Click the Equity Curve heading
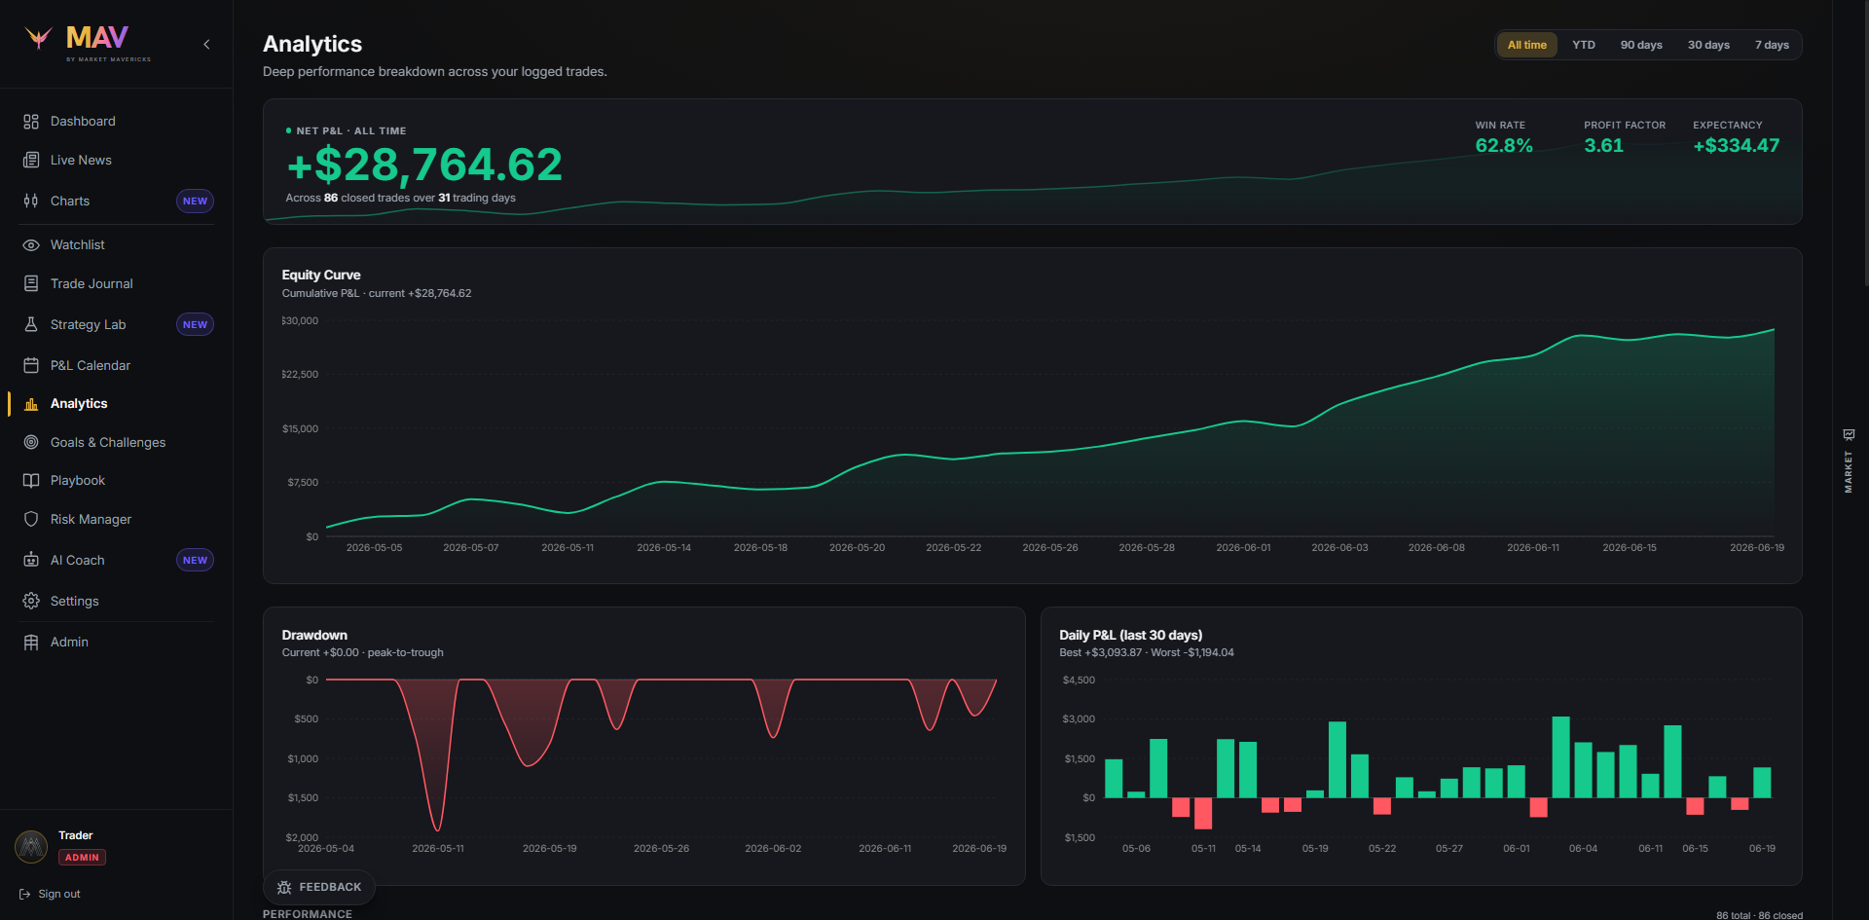Image resolution: width=1869 pixels, height=920 pixels. pos(321,276)
